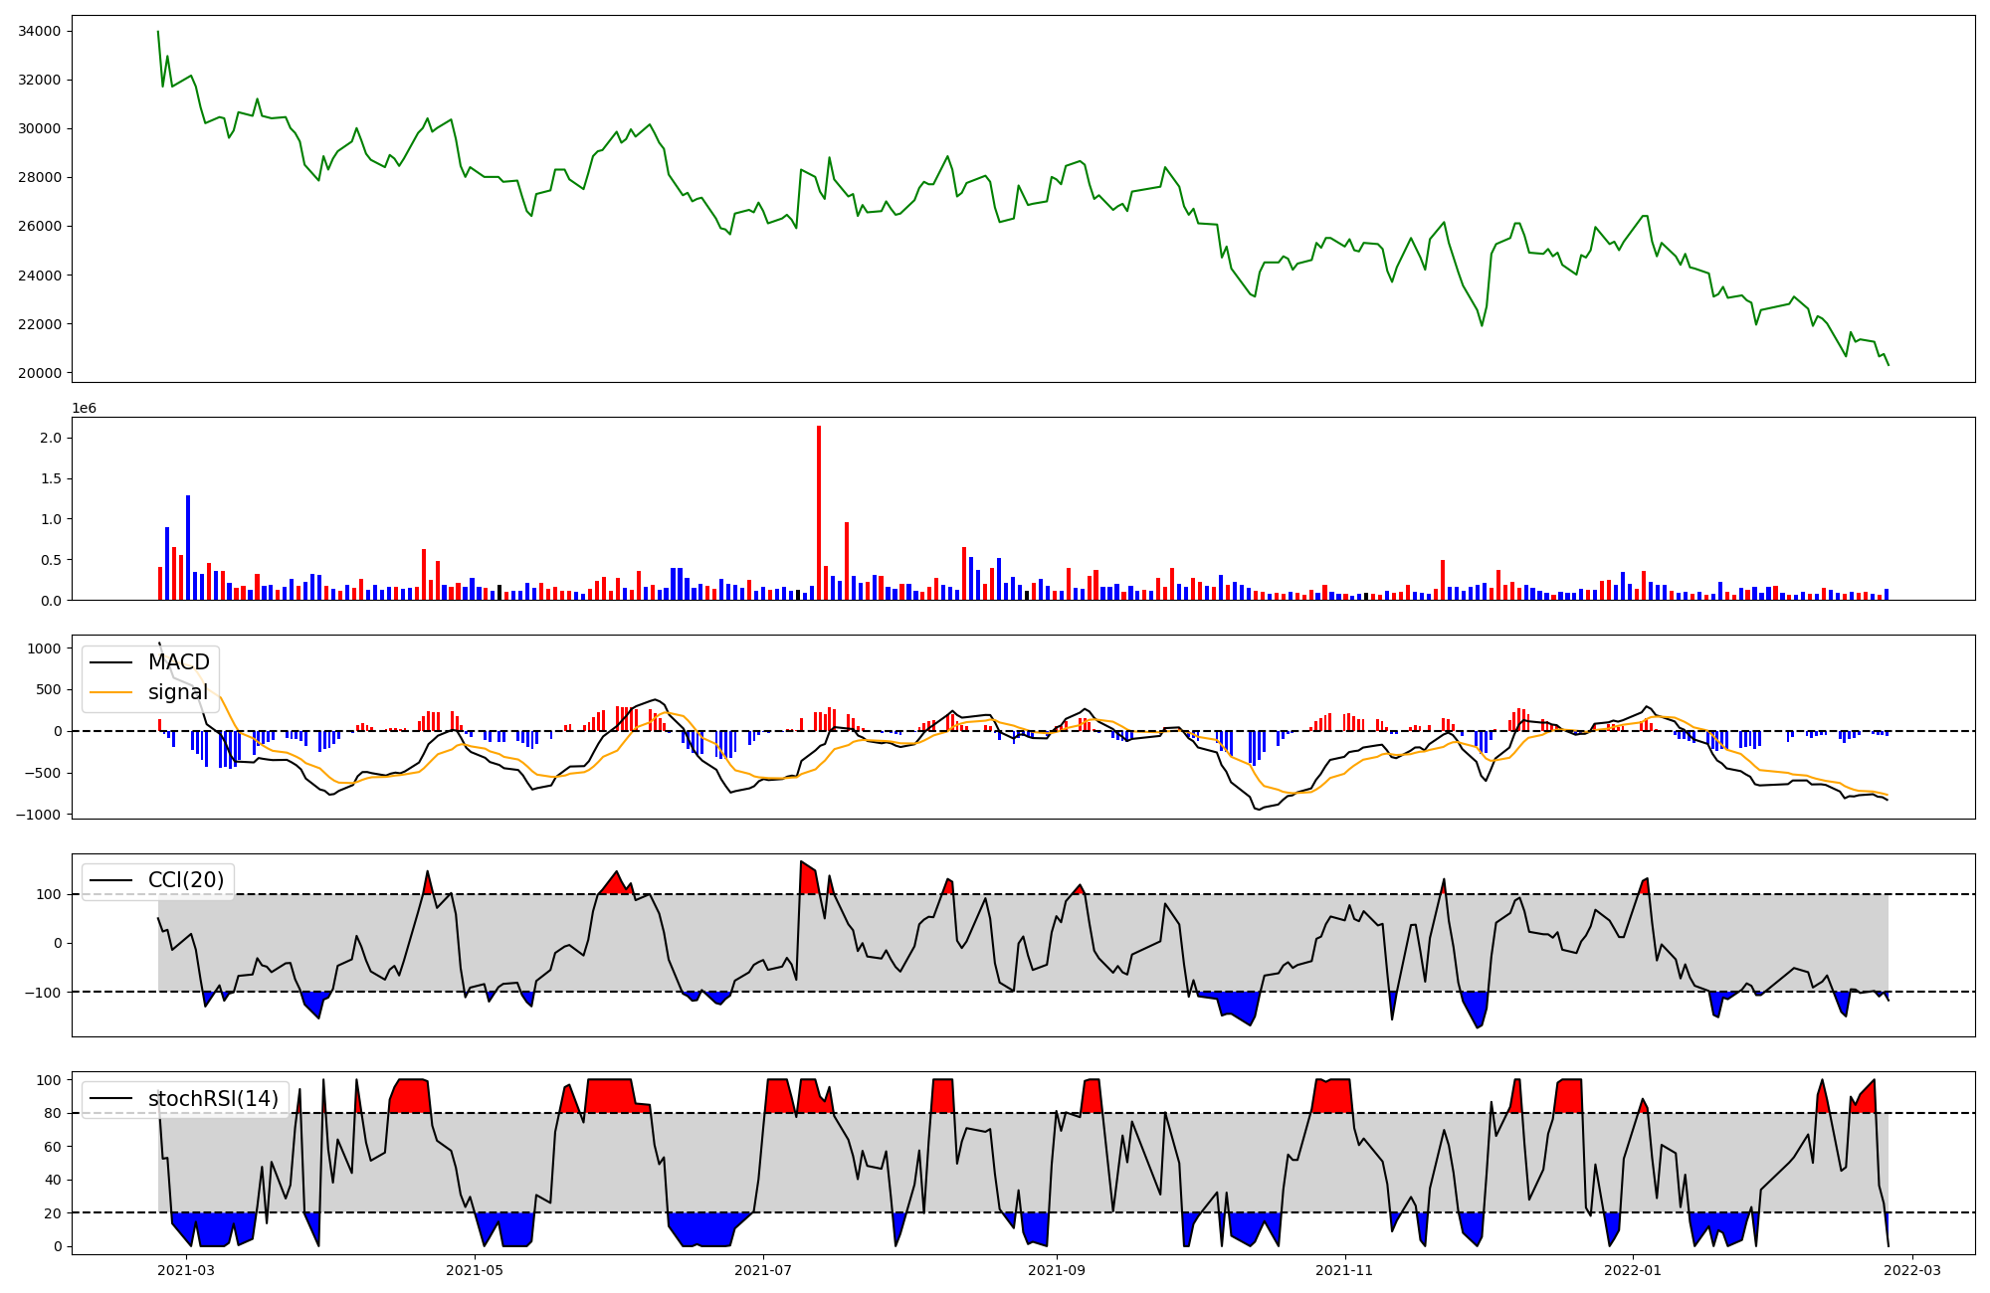Click the 2.0 volume axis tick label
This screenshot has height=1293, width=1990.
coord(51,439)
